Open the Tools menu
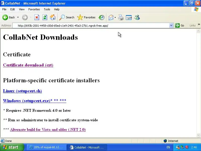The width and height of the screenshot is (201, 151). tap(47, 9)
